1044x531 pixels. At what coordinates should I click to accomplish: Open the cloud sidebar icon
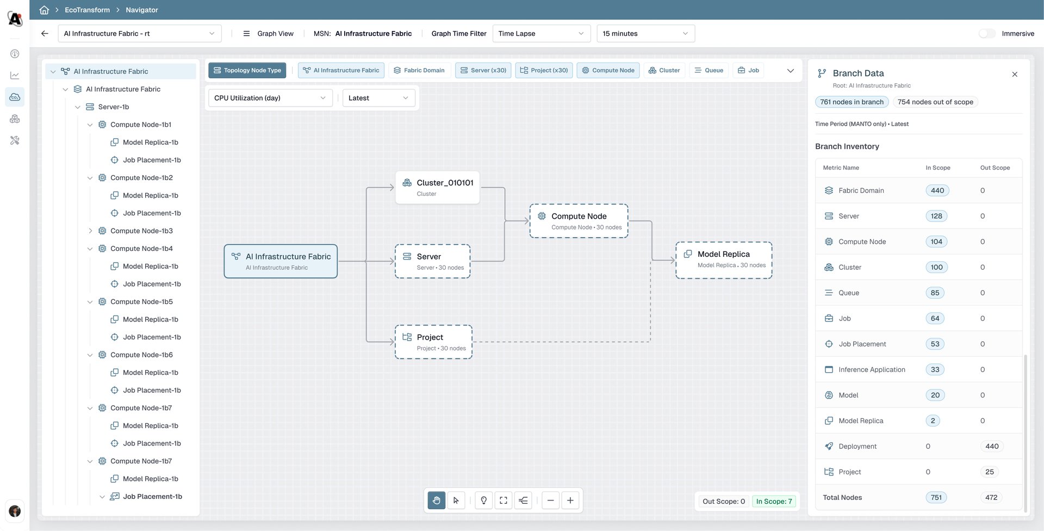(x=15, y=97)
